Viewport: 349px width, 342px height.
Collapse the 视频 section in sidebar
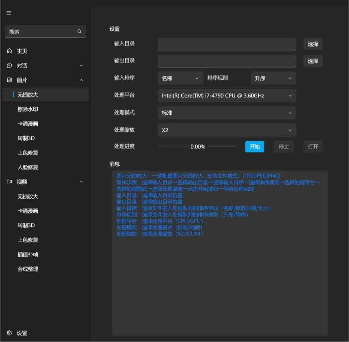click(x=81, y=181)
